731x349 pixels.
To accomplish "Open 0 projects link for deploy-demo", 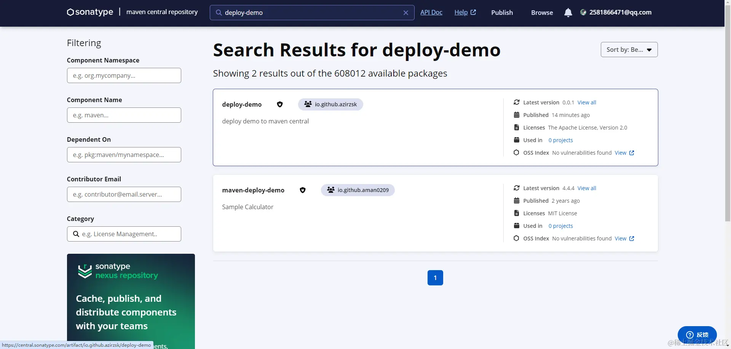I will pos(560,140).
